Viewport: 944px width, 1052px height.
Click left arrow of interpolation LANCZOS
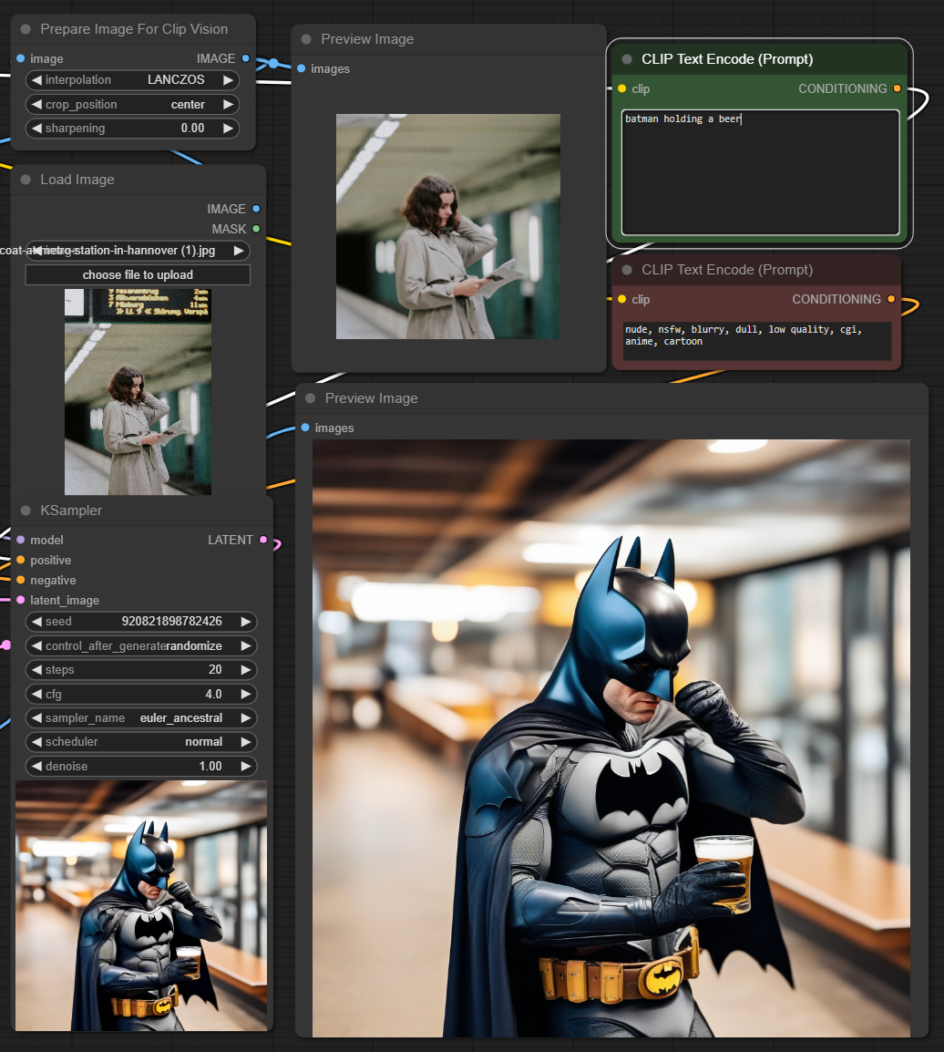[36, 80]
